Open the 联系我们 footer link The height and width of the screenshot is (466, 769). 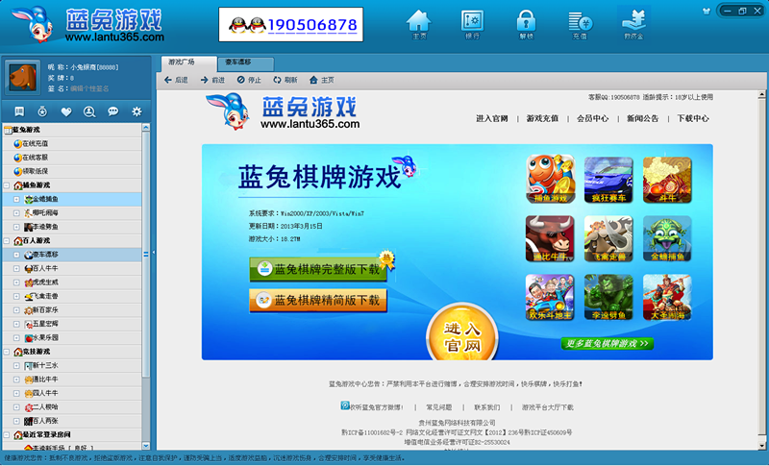coord(487,407)
